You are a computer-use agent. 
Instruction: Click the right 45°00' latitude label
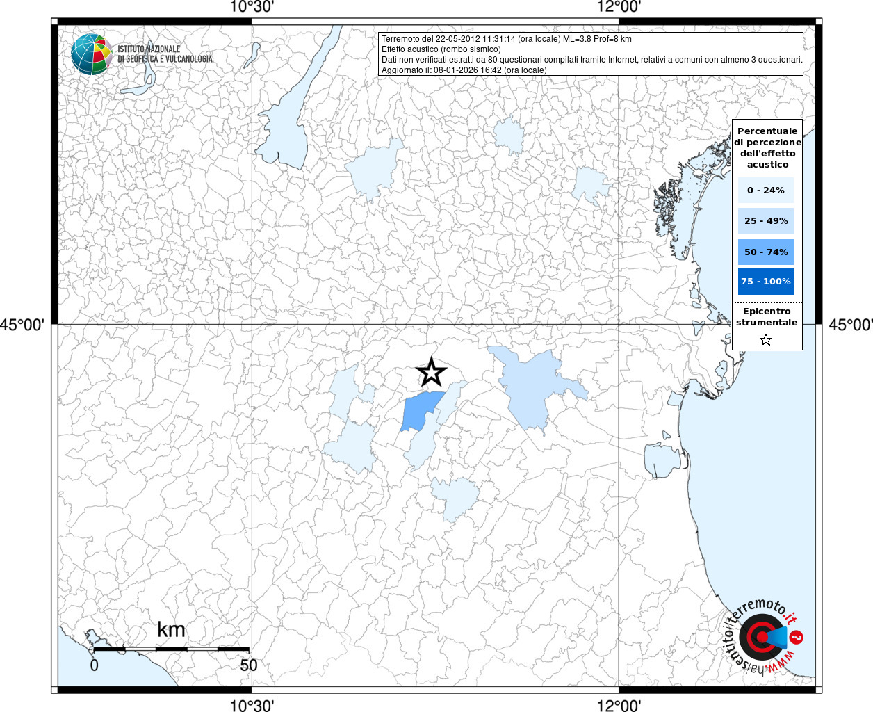coord(851,325)
